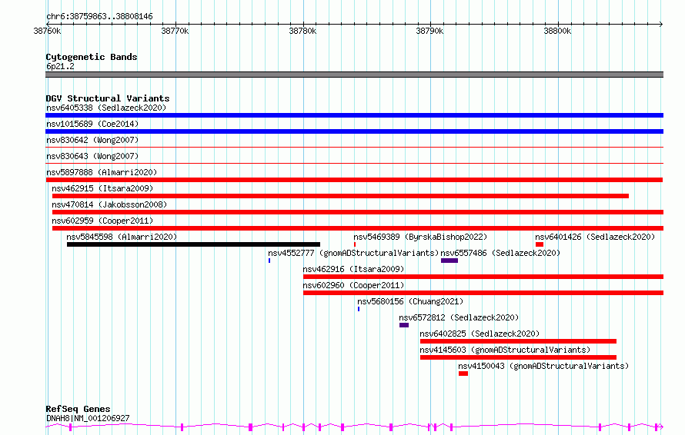
Task: Click the nsv830642 (Wong2007) label
Action: coord(92,140)
